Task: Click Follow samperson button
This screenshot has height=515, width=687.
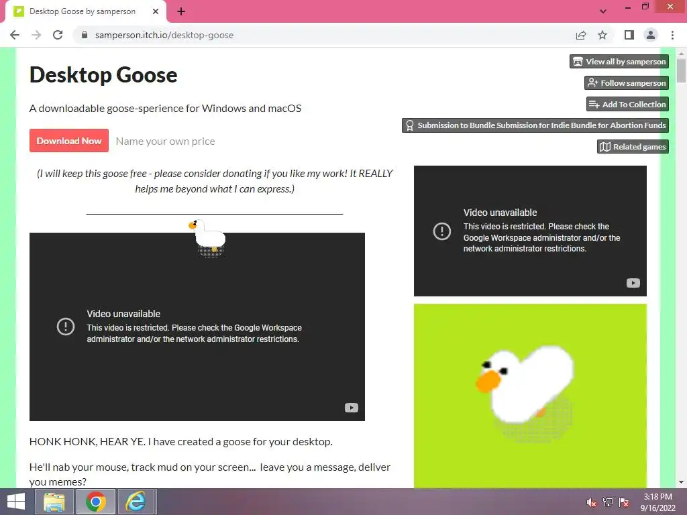Action: (x=627, y=82)
